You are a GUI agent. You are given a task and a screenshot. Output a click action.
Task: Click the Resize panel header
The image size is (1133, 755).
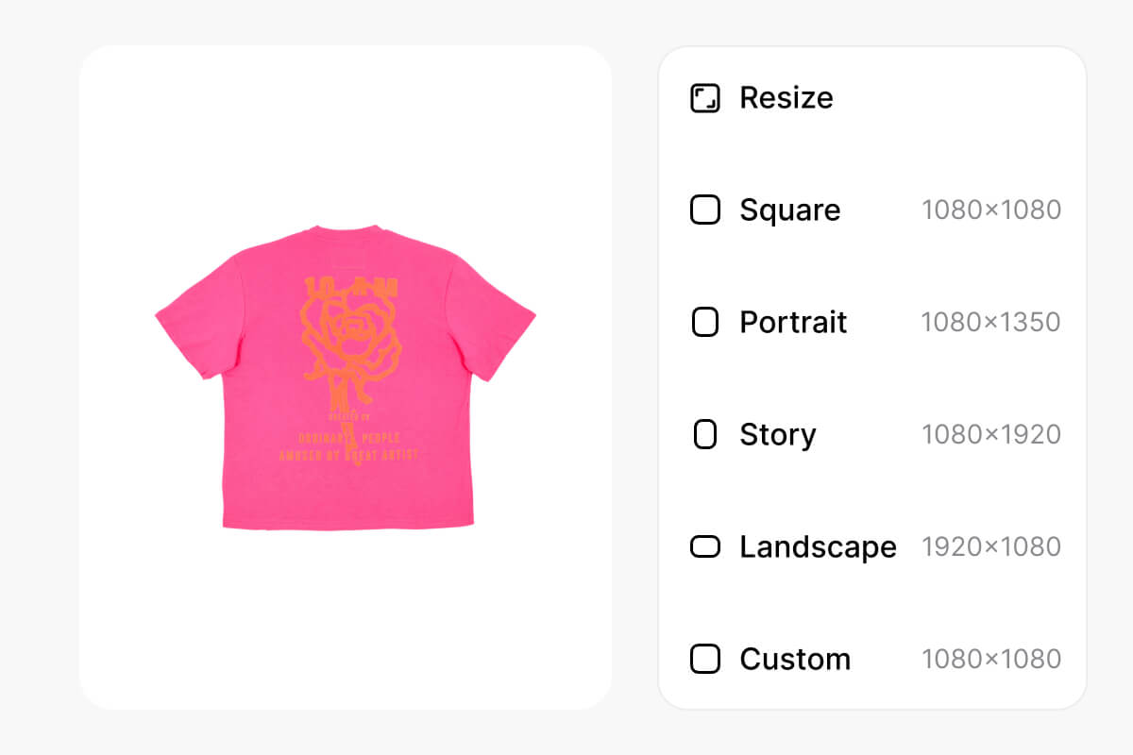pos(786,97)
